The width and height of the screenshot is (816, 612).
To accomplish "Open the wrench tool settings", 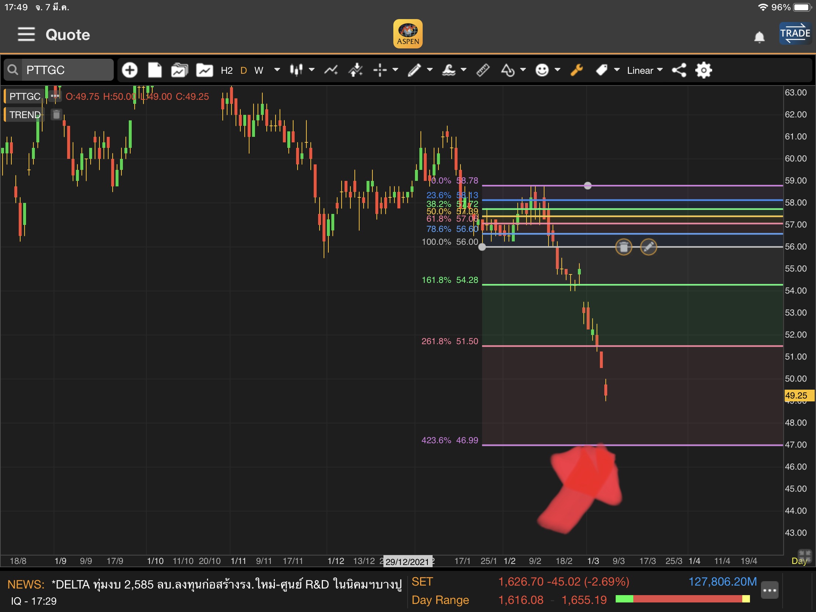I will pos(576,70).
